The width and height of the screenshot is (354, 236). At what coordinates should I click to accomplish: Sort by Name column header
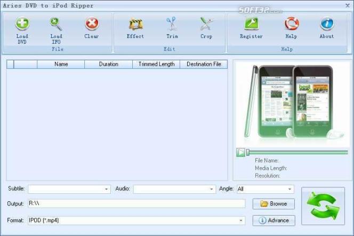(61, 64)
